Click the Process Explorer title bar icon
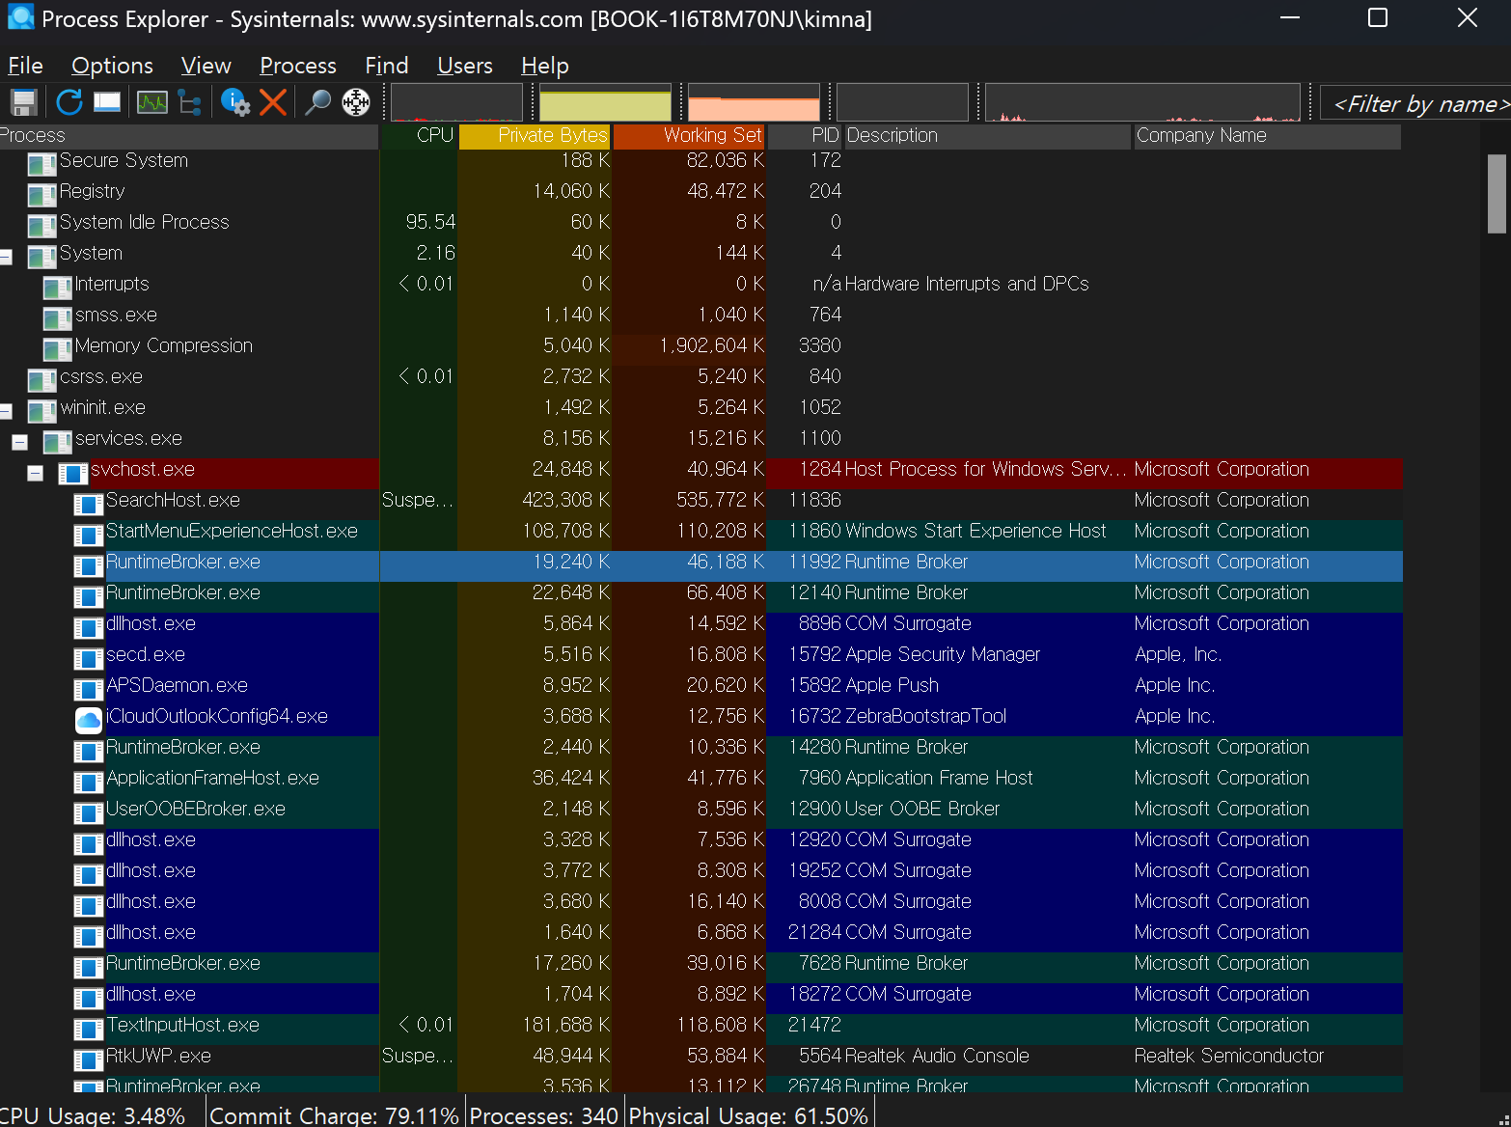Image resolution: width=1511 pixels, height=1127 pixels. coord(20,17)
